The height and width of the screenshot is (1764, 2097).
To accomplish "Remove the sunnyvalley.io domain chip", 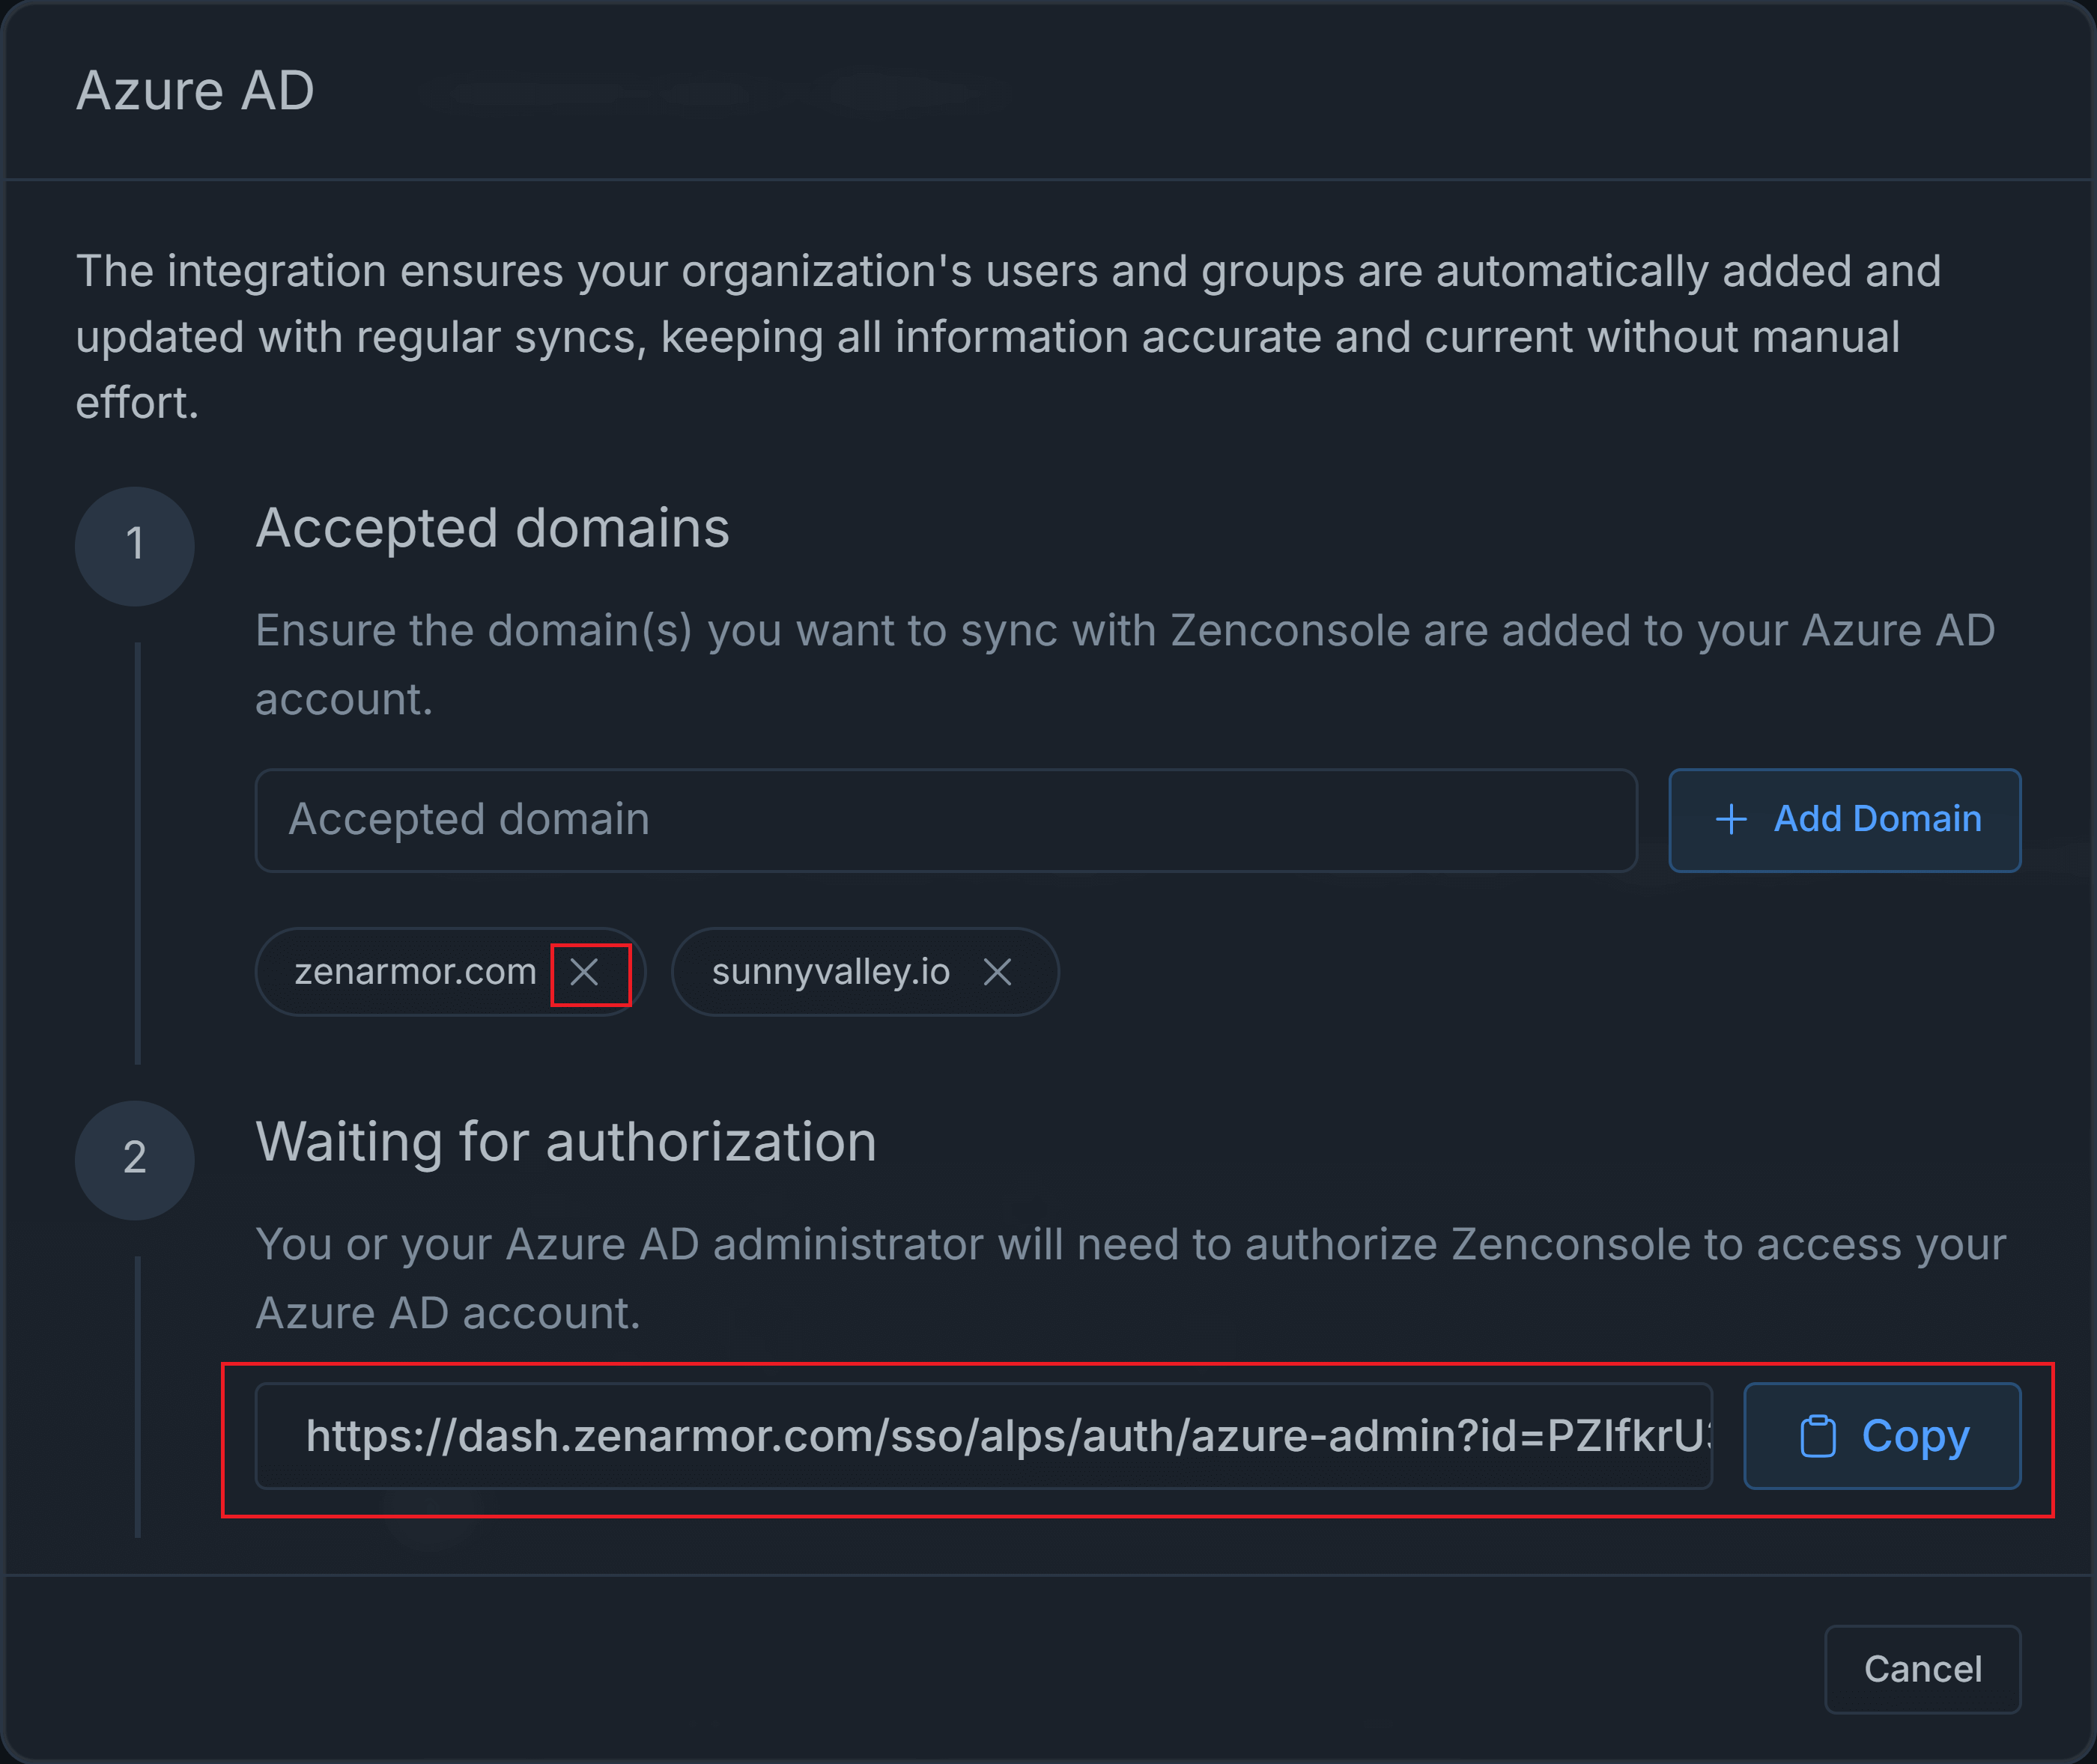I will (997, 972).
